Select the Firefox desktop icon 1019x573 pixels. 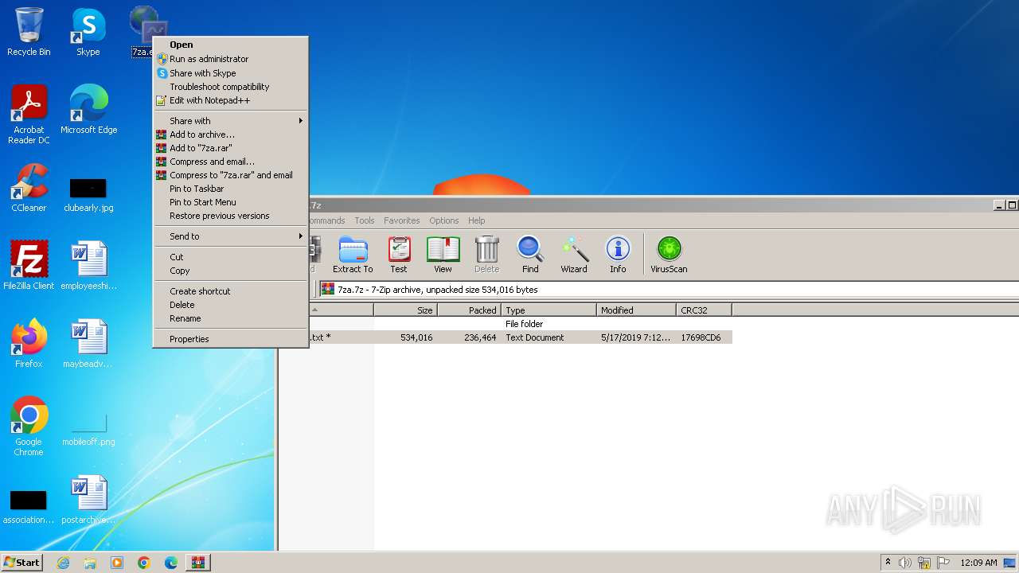pos(29,344)
